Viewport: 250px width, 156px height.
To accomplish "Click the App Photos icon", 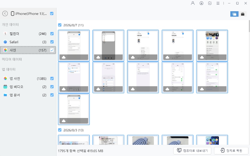I will tap(5, 79).
